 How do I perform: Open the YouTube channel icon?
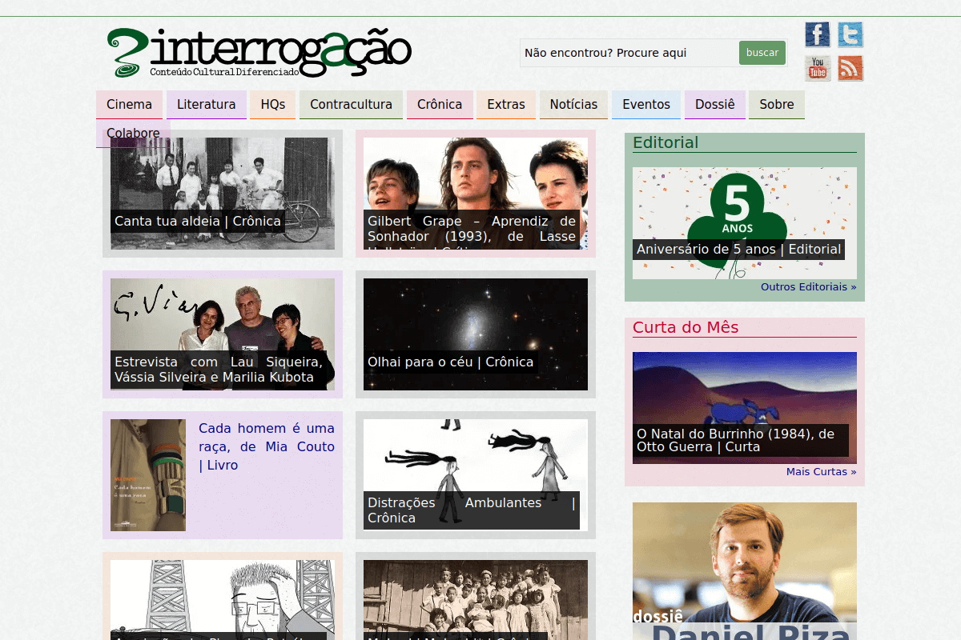click(818, 68)
